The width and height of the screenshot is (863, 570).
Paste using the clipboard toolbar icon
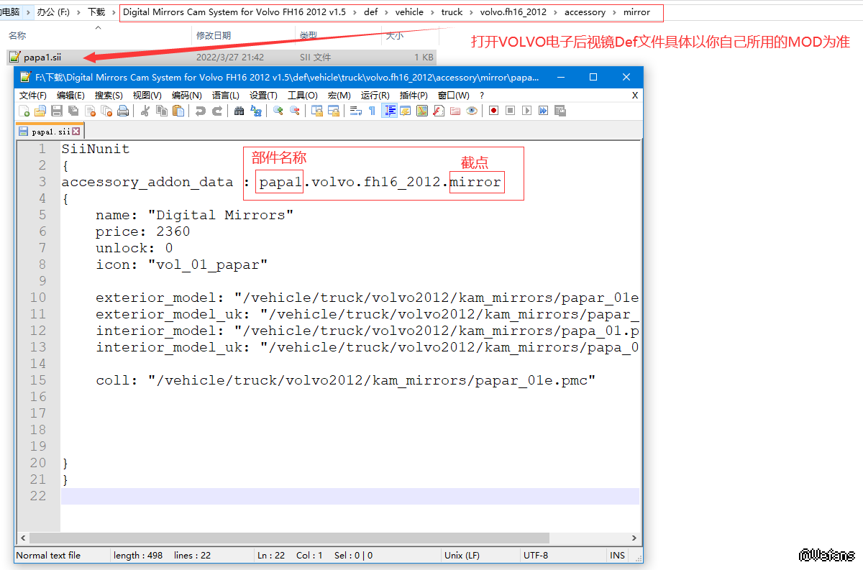tap(178, 111)
